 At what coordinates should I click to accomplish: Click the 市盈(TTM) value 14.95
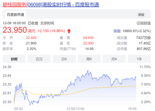pyautogui.click(x=89, y=49)
